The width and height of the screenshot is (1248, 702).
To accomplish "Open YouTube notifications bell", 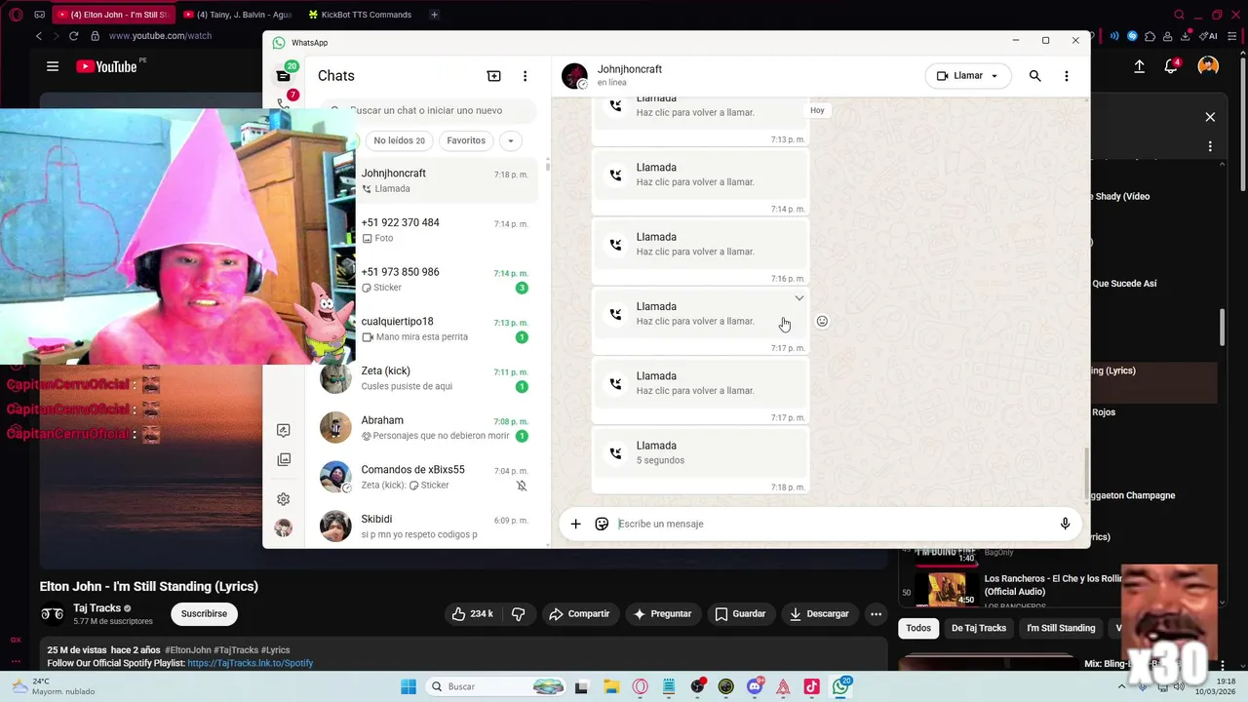I will [x=1171, y=66].
